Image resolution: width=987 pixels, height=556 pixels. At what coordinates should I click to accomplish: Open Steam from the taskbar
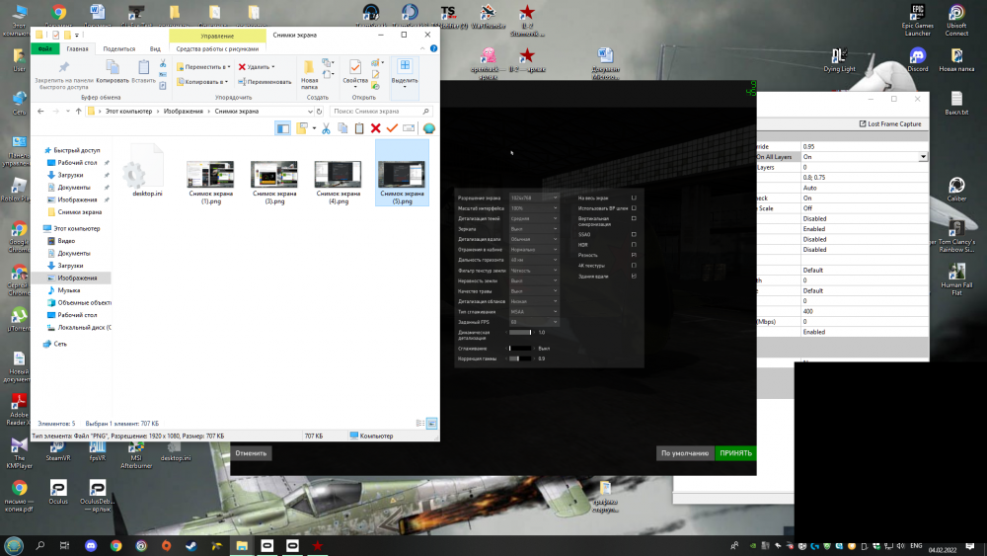191,545
